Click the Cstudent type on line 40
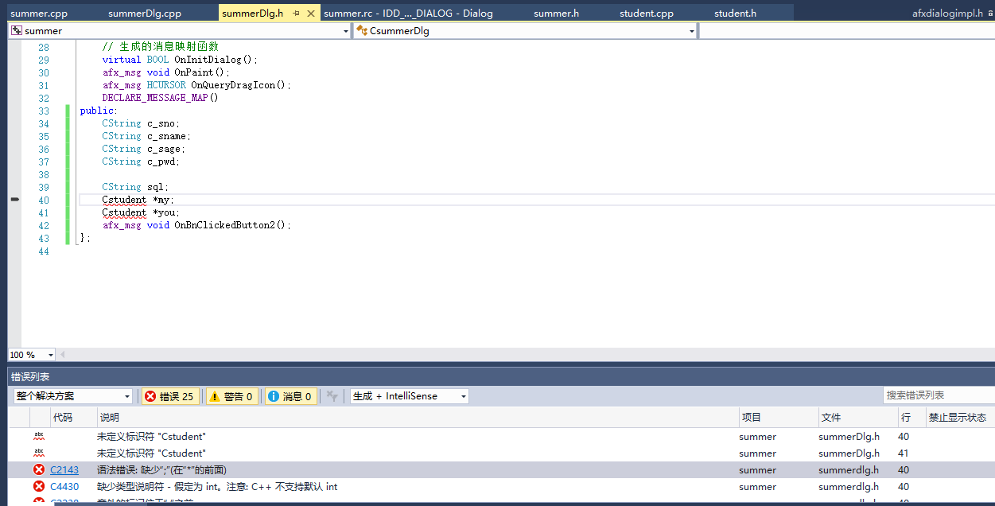This screenshot has height=506, width=995. point(124,200)
